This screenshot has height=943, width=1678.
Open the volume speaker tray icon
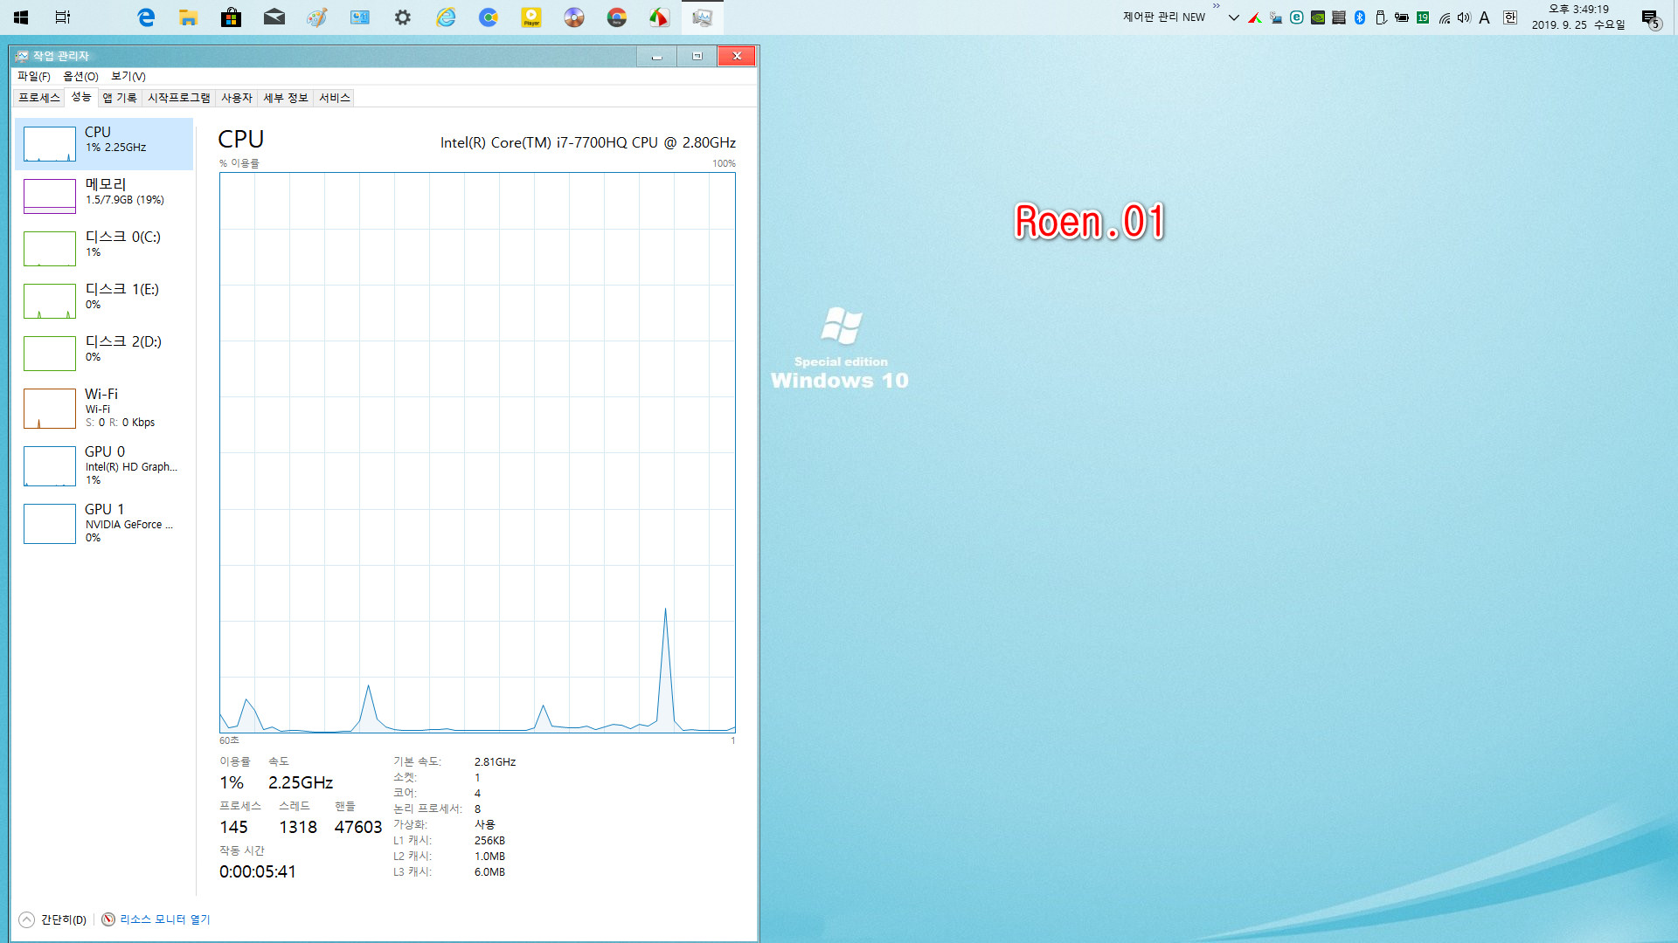click(1464, 17)
